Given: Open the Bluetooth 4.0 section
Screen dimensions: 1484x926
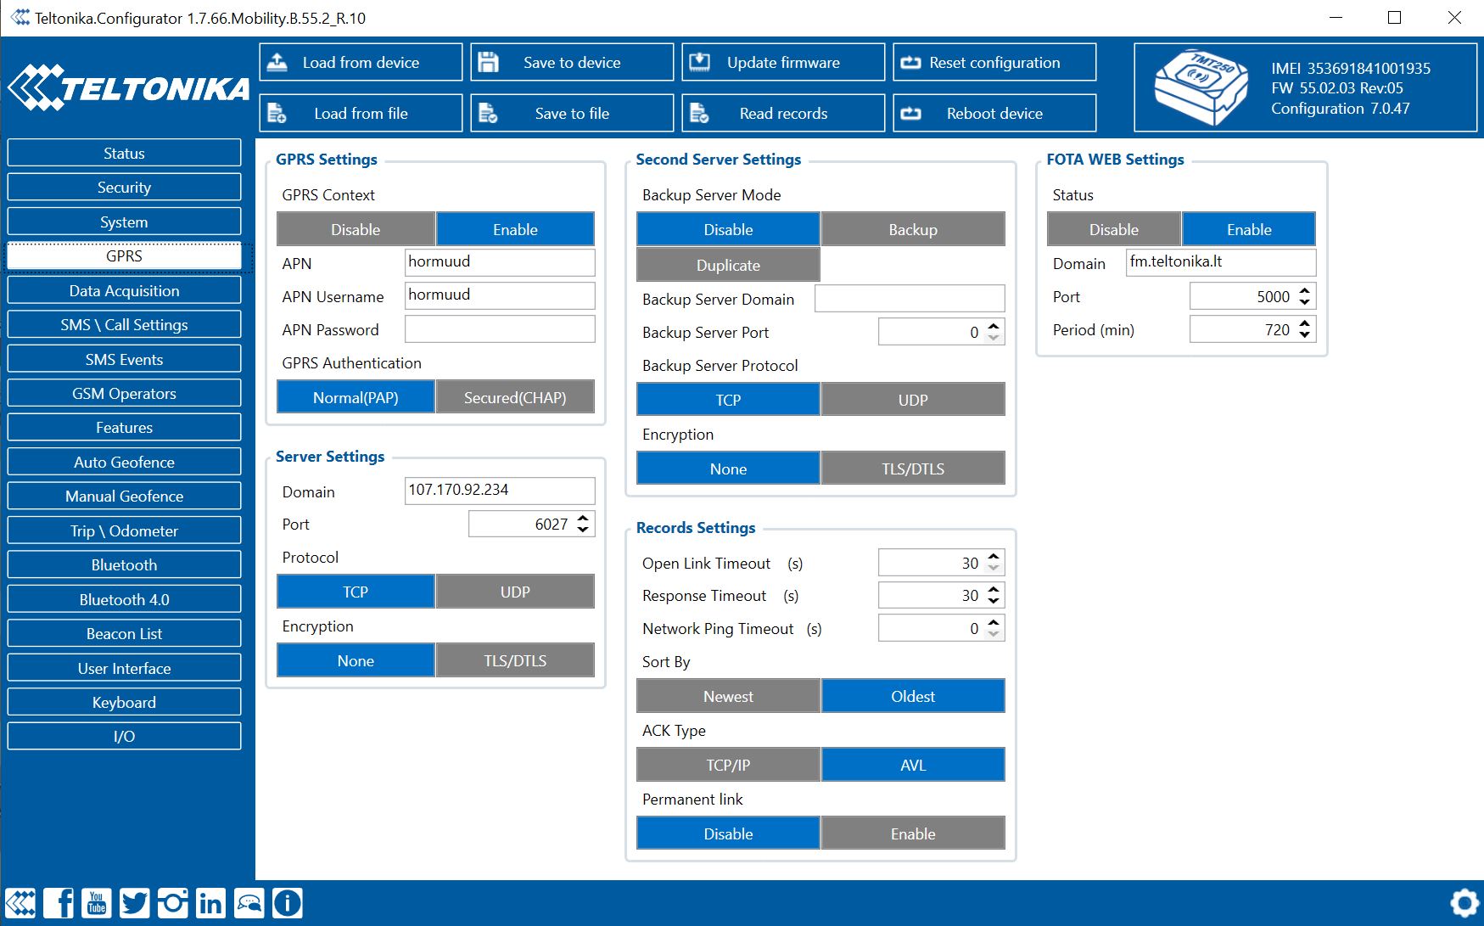Looking at the screenshot, I should (x=124, y=599).
